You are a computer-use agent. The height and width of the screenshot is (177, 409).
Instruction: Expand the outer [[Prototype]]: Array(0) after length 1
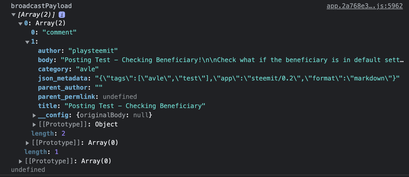click(21, 161)
